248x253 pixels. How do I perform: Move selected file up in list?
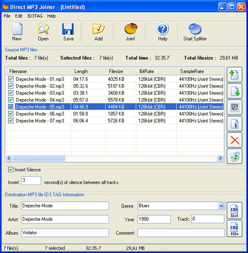pyautogui.click(x=235, y=75)
